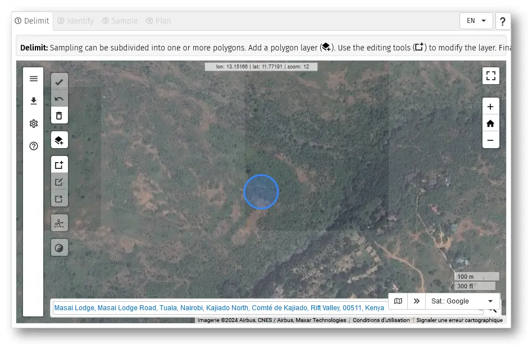Click the Masai Lodge address search field
Image resolution: width=528 pixels, height=345 pixels.
(x=219, y=308)
